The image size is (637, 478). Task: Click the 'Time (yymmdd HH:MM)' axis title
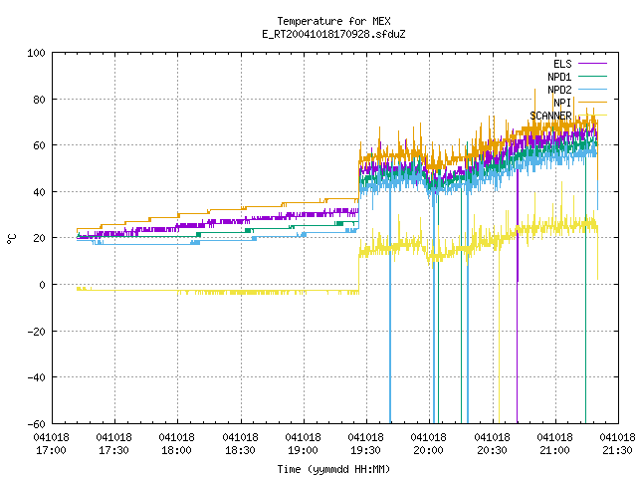(333, 469)
